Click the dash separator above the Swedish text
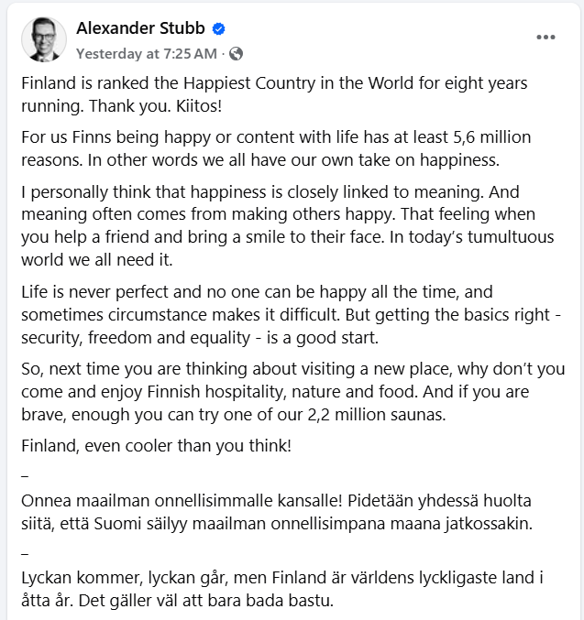 [x=25, y=552]
